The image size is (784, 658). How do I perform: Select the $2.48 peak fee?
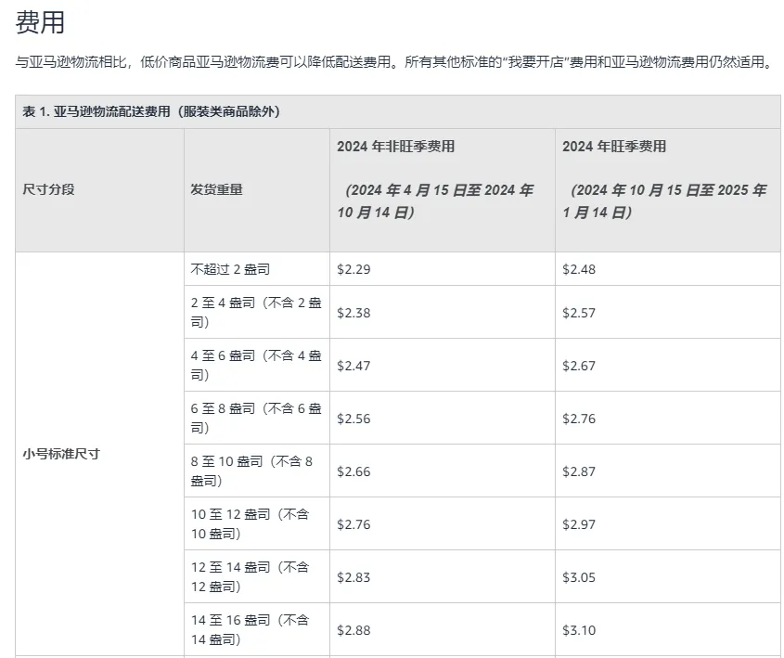pyautogui.click(x=579, y=269)
